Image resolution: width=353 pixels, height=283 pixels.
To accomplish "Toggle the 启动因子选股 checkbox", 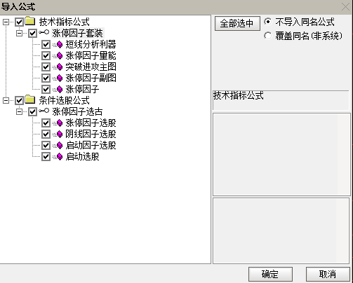I will (46, 145).
